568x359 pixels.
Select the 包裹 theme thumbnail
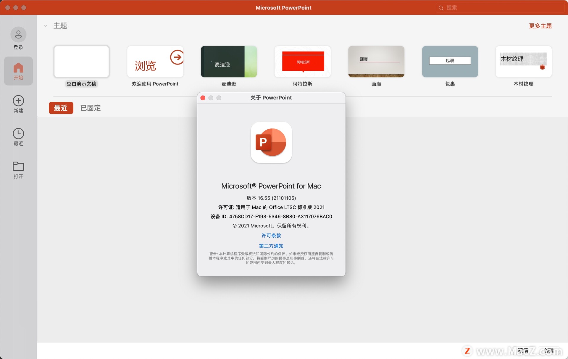tap(450, 62)
